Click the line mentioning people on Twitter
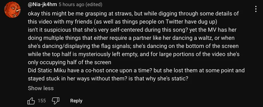The width and height of the screenshot is (263, 107). (123, 22)
